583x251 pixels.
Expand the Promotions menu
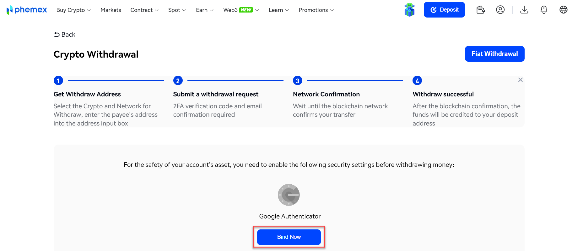click(316, 10)
